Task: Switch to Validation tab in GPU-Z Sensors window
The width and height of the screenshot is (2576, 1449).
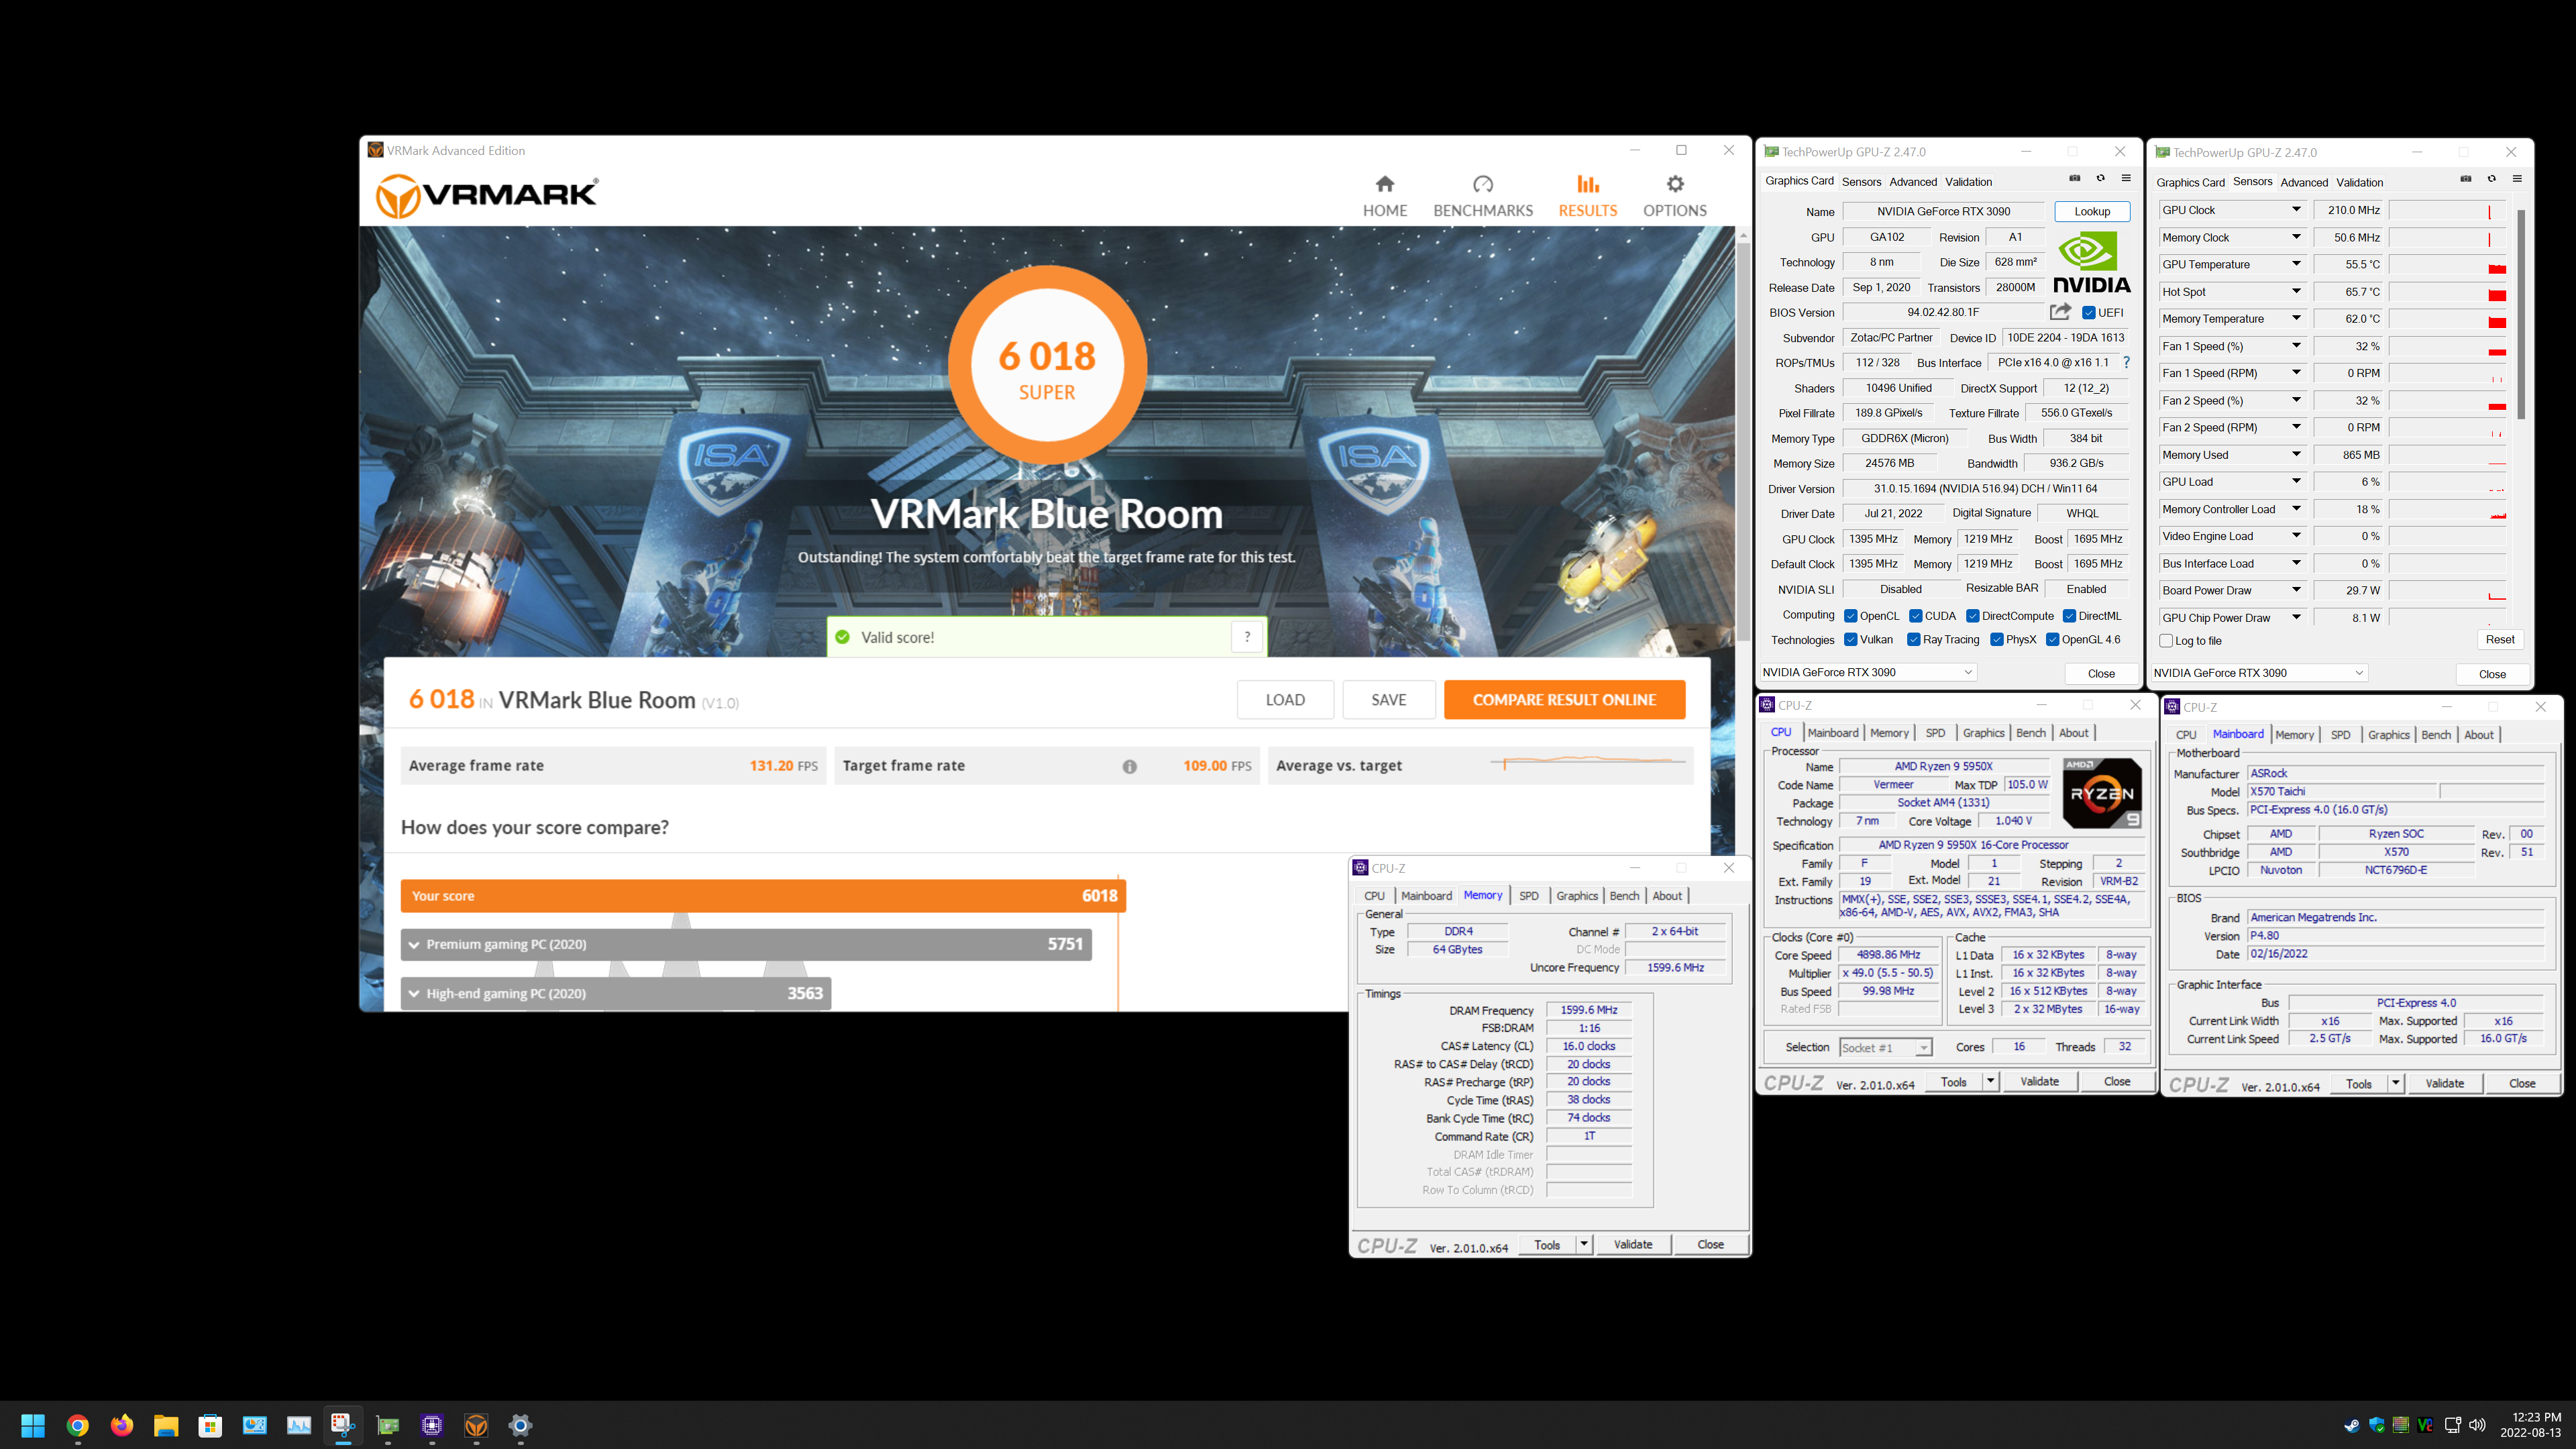Action: click(2360, 183)
